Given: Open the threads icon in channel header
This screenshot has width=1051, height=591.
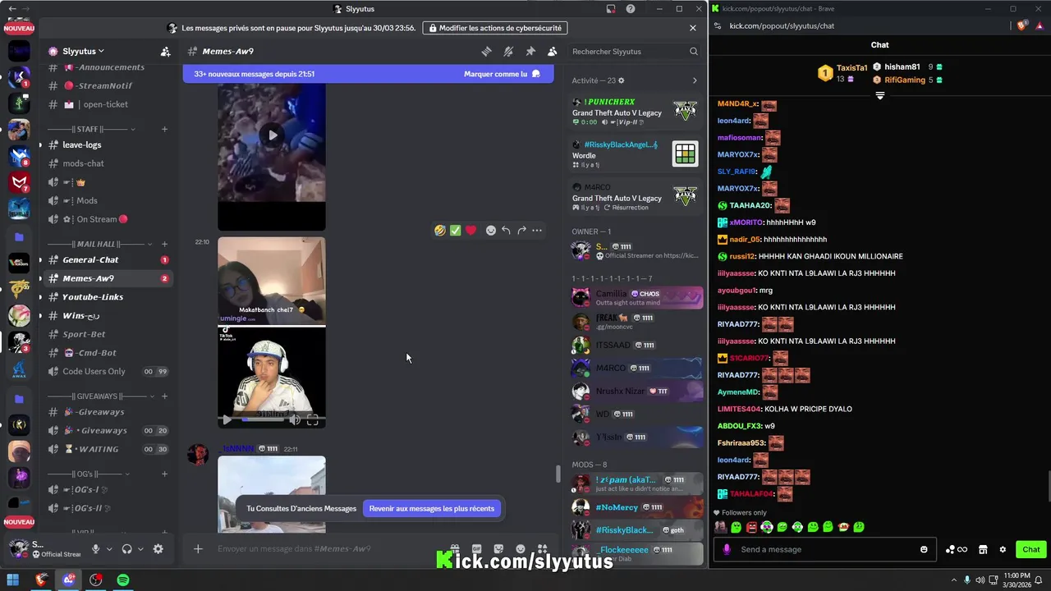Looking at the screenshot, I should 486,51.
